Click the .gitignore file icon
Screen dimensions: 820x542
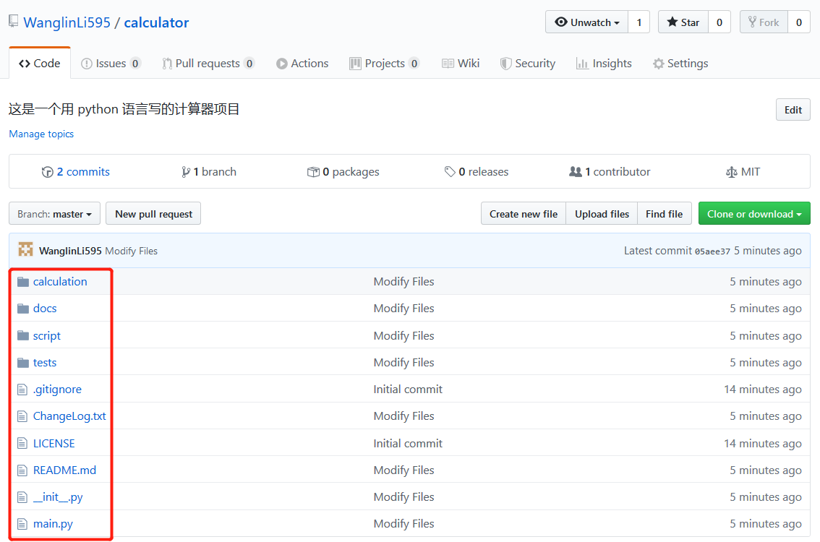pyautogui.click(x=22, y=390)
